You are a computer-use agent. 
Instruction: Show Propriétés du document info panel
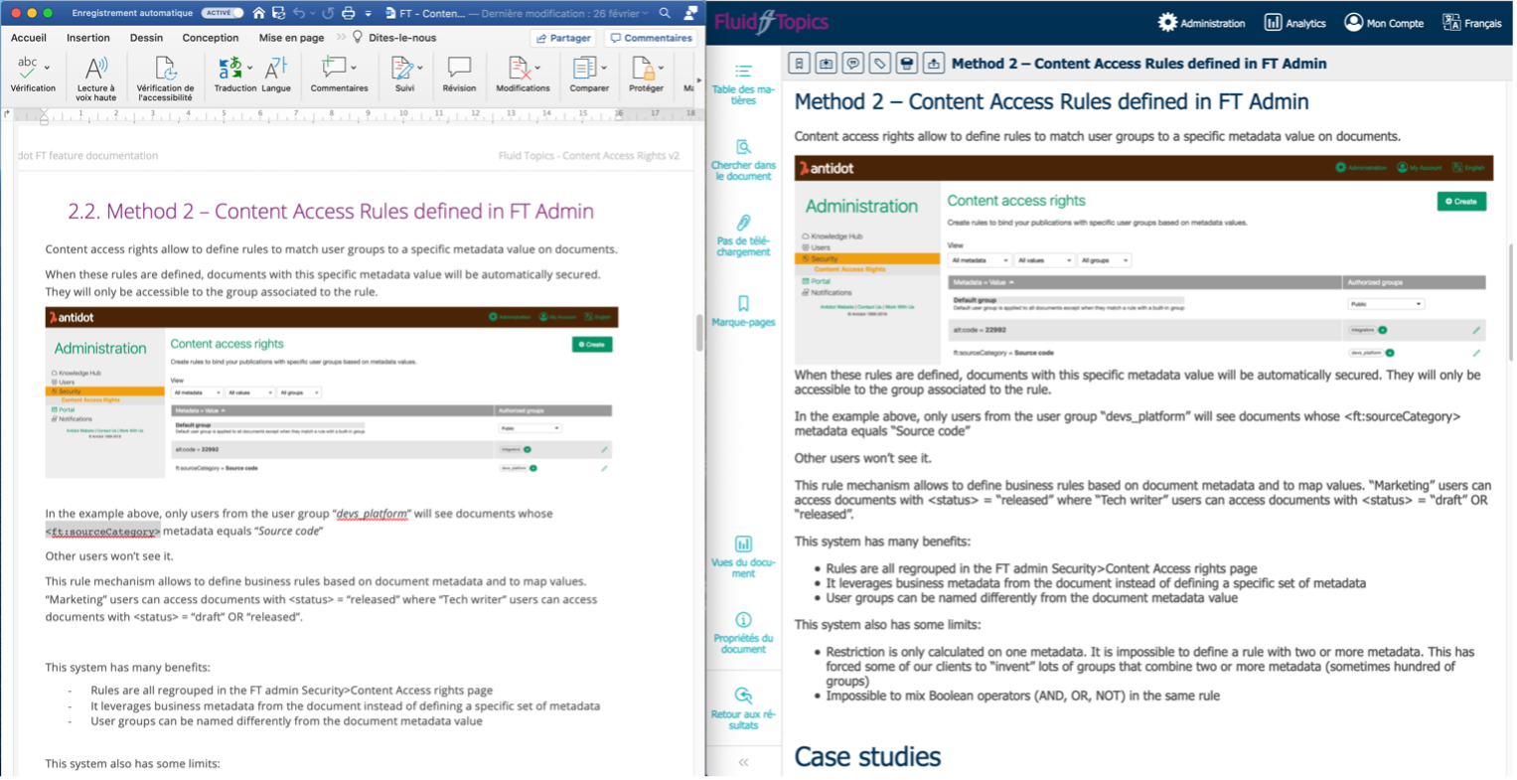(743, 633)
